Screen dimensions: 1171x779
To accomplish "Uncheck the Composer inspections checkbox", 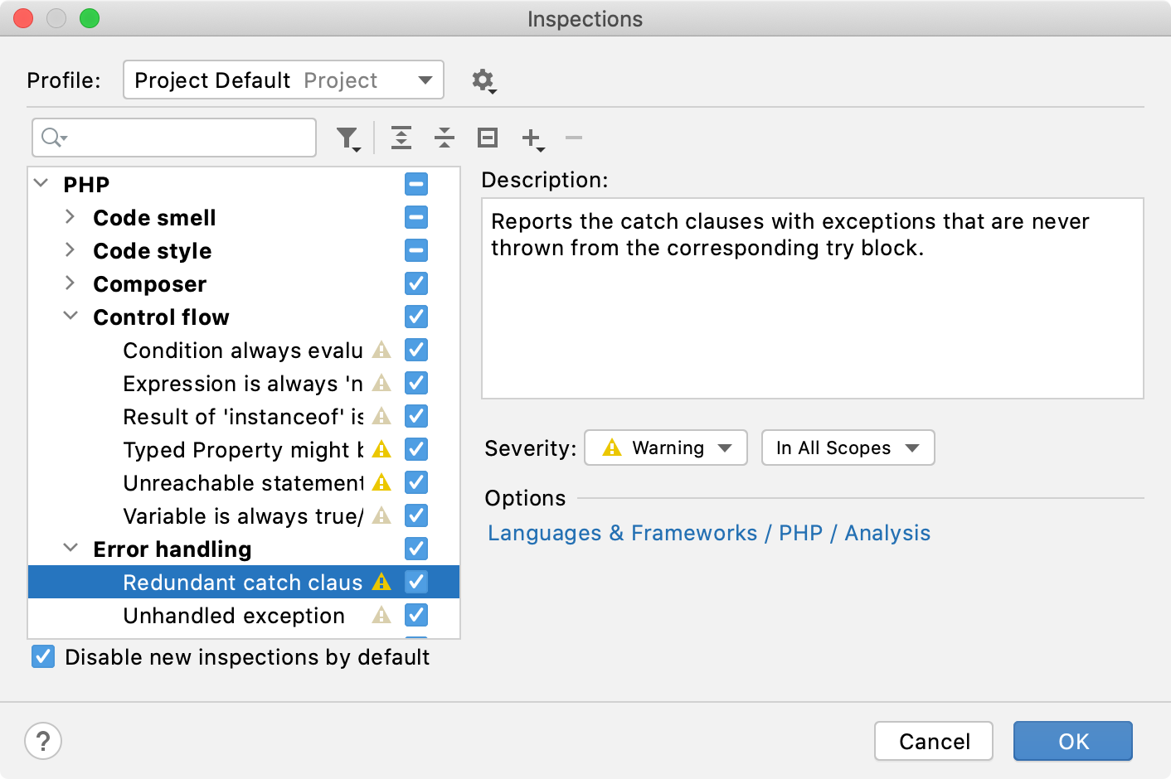I will pos(416,283).
